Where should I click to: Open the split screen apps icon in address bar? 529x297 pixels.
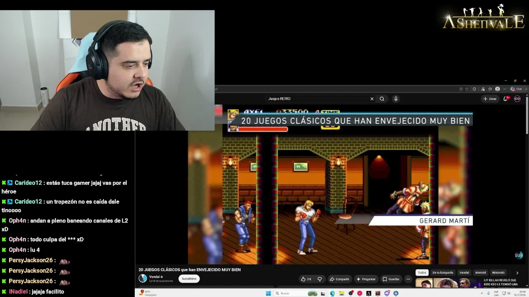coord(461,89)
